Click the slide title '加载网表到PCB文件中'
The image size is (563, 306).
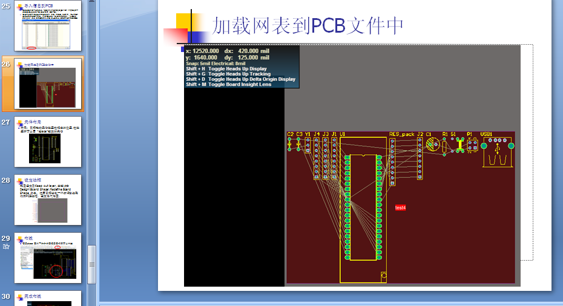[308, 26]
